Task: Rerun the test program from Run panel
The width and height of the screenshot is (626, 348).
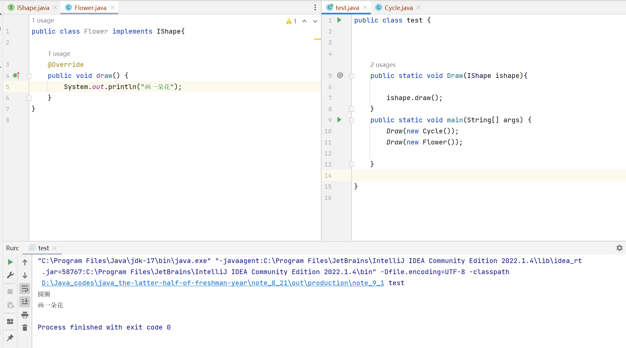Action: pyautogui.click(x=10, y=262)
